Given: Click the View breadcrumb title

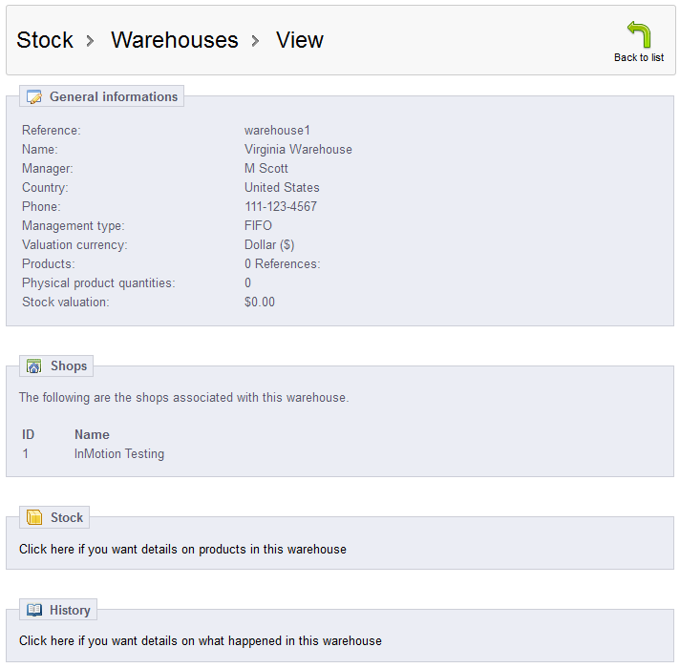Looking at the screenshot, I should click(300, 40).
